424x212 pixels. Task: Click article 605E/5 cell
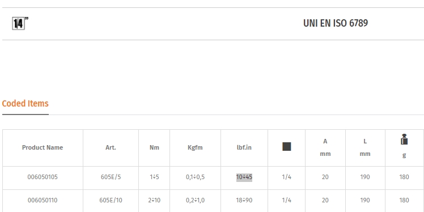[111, 177]
